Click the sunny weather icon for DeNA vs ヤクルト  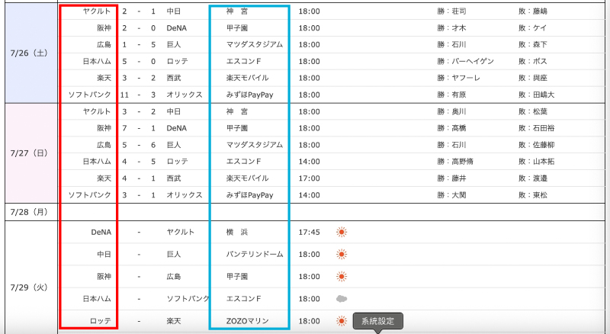343,232
